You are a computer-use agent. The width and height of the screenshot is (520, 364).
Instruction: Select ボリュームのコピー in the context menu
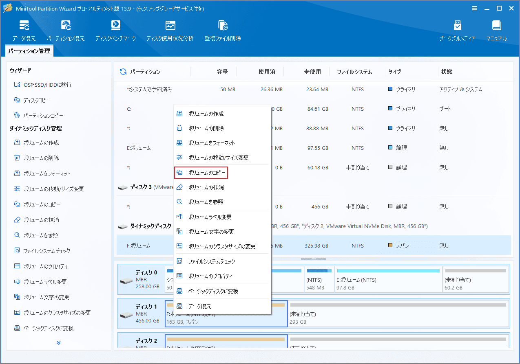click(x=222, y=173)
